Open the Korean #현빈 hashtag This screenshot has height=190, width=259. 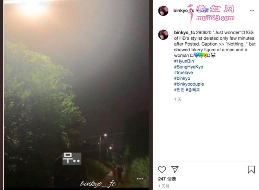(x=179, y=90)
